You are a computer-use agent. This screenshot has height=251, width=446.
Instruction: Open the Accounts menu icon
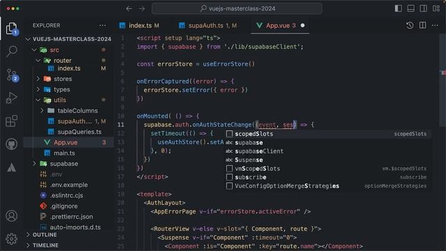pos(11,216)
